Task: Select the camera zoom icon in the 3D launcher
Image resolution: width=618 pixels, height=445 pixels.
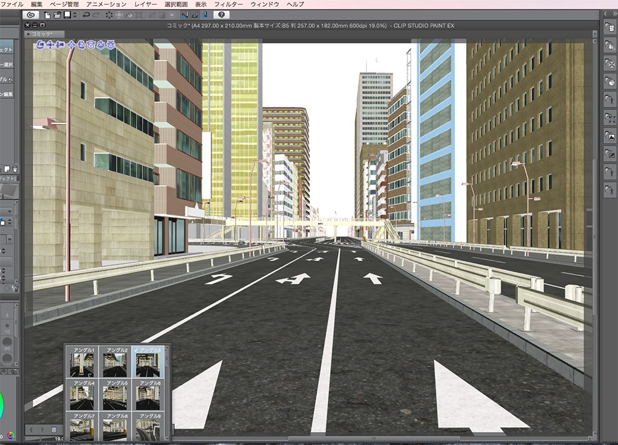Action: pyautogui.click(x=60, y=45)
